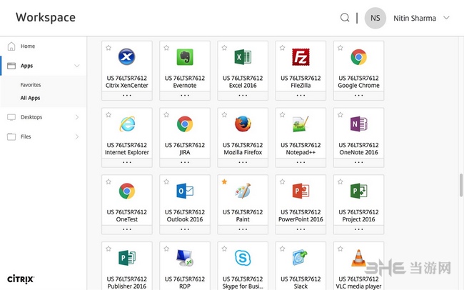Click the Workspace title
The image size is (464, 290).
click(46, 17)
